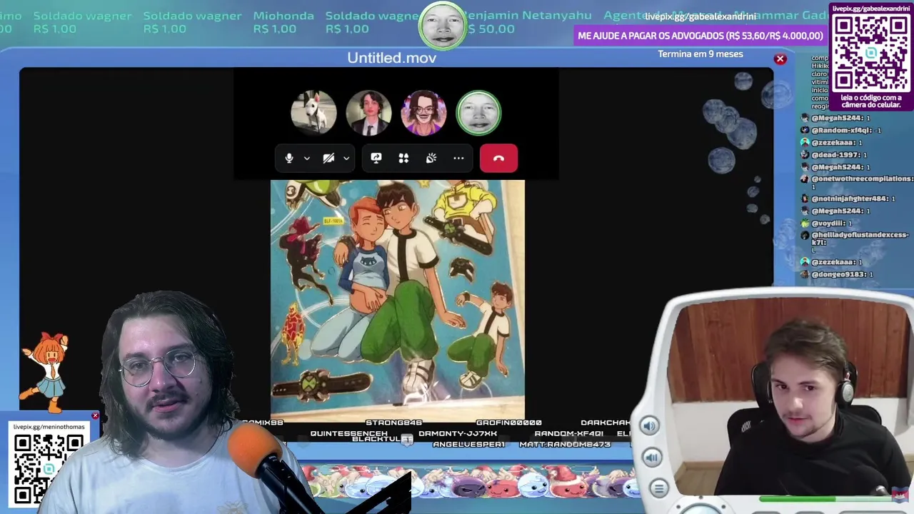Open the hamburger menu on webcam frame
The height and width of the screenshot is (514, 914).
point(658,488)
